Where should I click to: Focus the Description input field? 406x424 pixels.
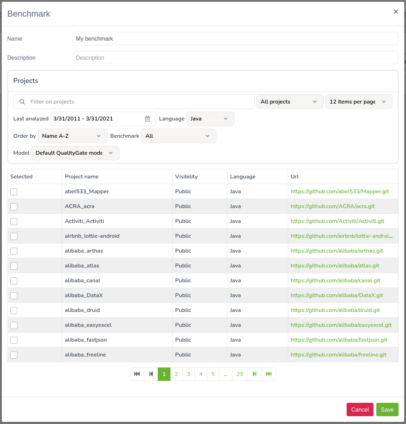[x=236, y=58]
